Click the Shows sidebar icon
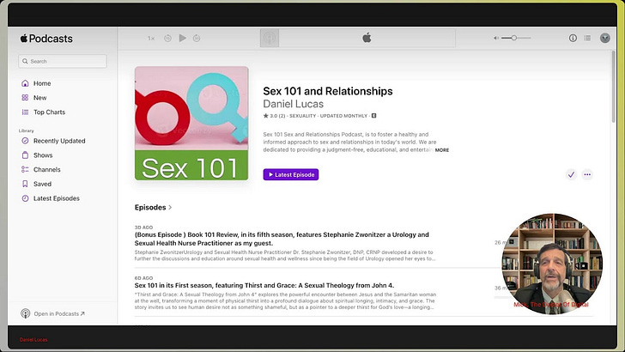Viewport: 625px width, 352px height. click(x=25, y=155)
